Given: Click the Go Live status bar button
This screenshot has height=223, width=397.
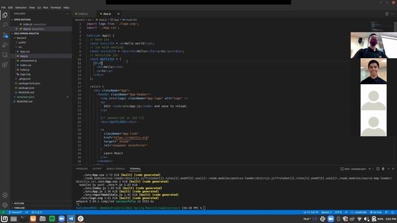Looking at the screenshot, I should pos(376,212).
